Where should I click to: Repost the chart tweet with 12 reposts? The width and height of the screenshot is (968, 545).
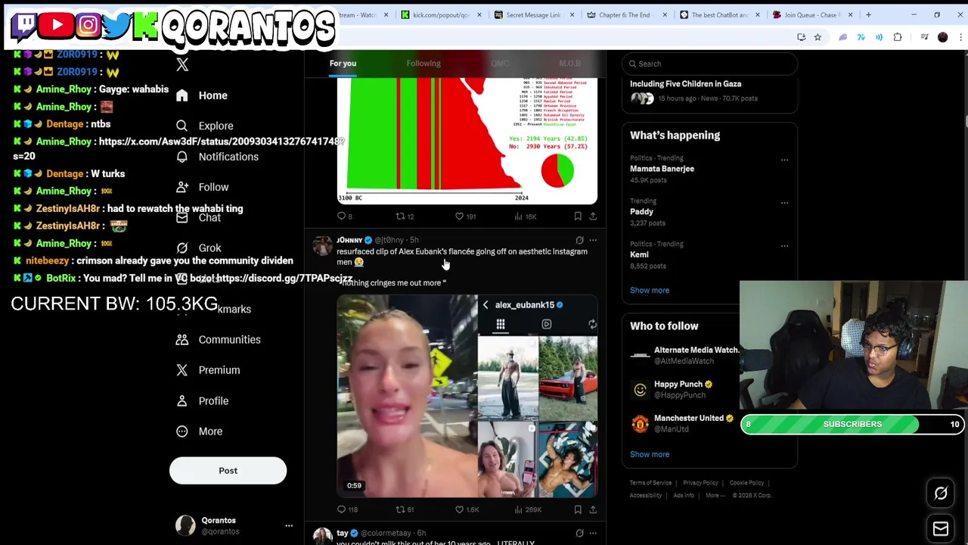click(x=405, y=216)
